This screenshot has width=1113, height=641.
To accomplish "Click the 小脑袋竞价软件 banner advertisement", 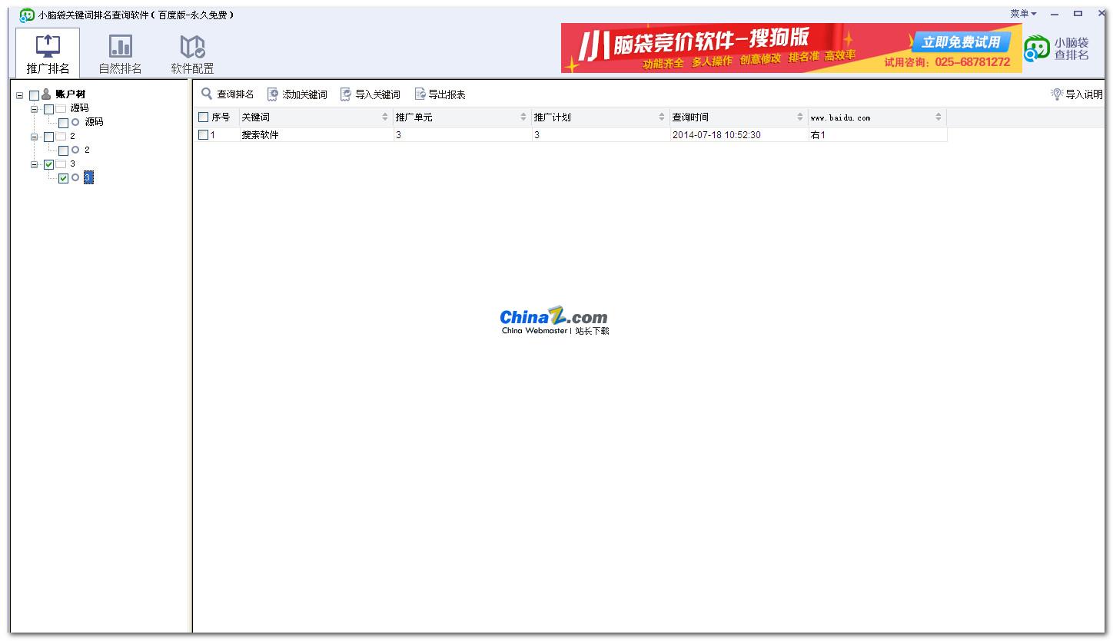I will click(x=792, y=48).
